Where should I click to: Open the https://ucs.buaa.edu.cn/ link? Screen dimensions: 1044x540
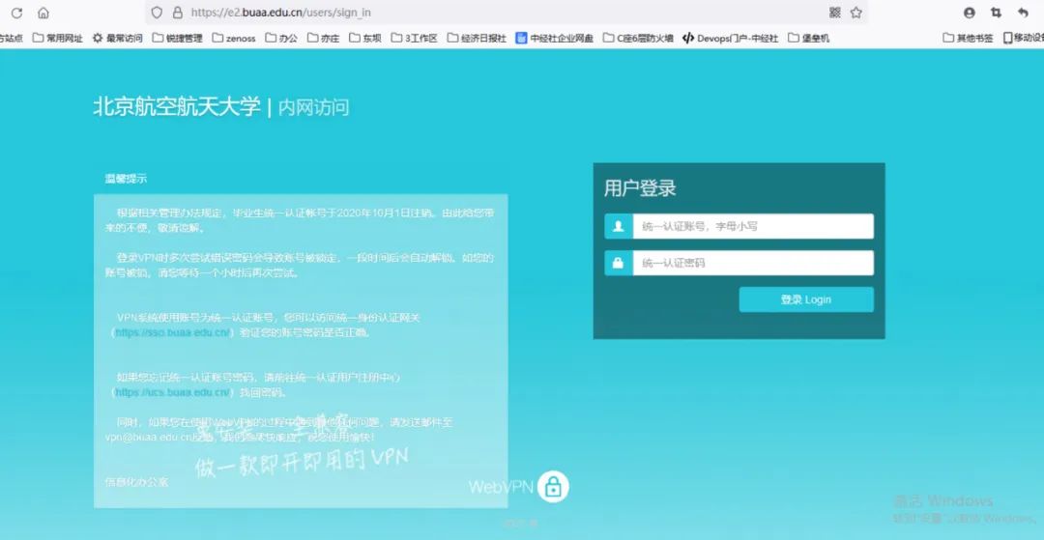(172, 392)
